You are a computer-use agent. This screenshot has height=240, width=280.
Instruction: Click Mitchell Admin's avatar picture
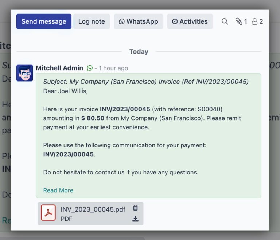point(25,73)
